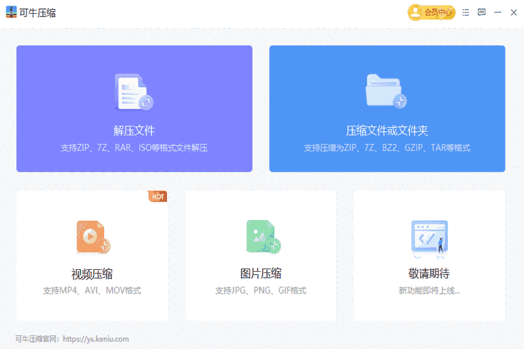The image size is (524, 349).
Task: Click the compress folder icon
Action: [x=386, y=91]
